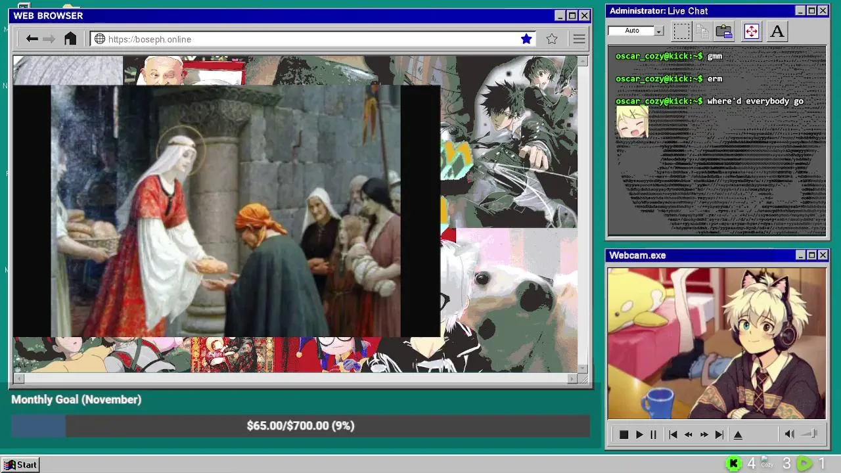
Task: Click the chat avatar in Live Chat
Action: 632,122
